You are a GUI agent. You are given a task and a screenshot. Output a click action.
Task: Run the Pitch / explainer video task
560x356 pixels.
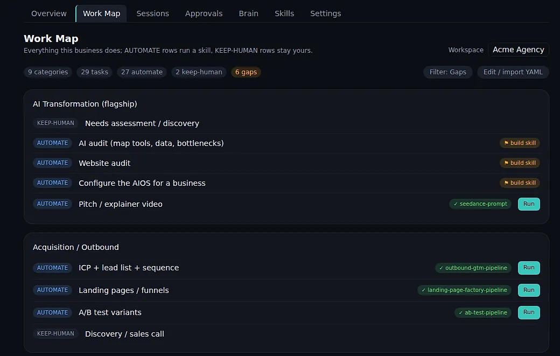tap(529, 204)
